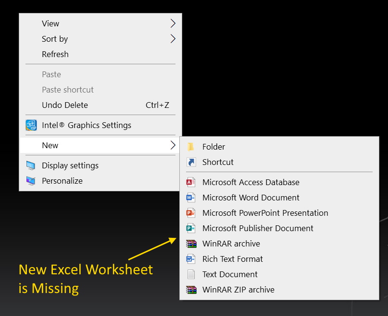The width and height of the screenshot is (388, 316).
Task: Select Microsoft Access Database entry
Action: [x=279, y=182]
